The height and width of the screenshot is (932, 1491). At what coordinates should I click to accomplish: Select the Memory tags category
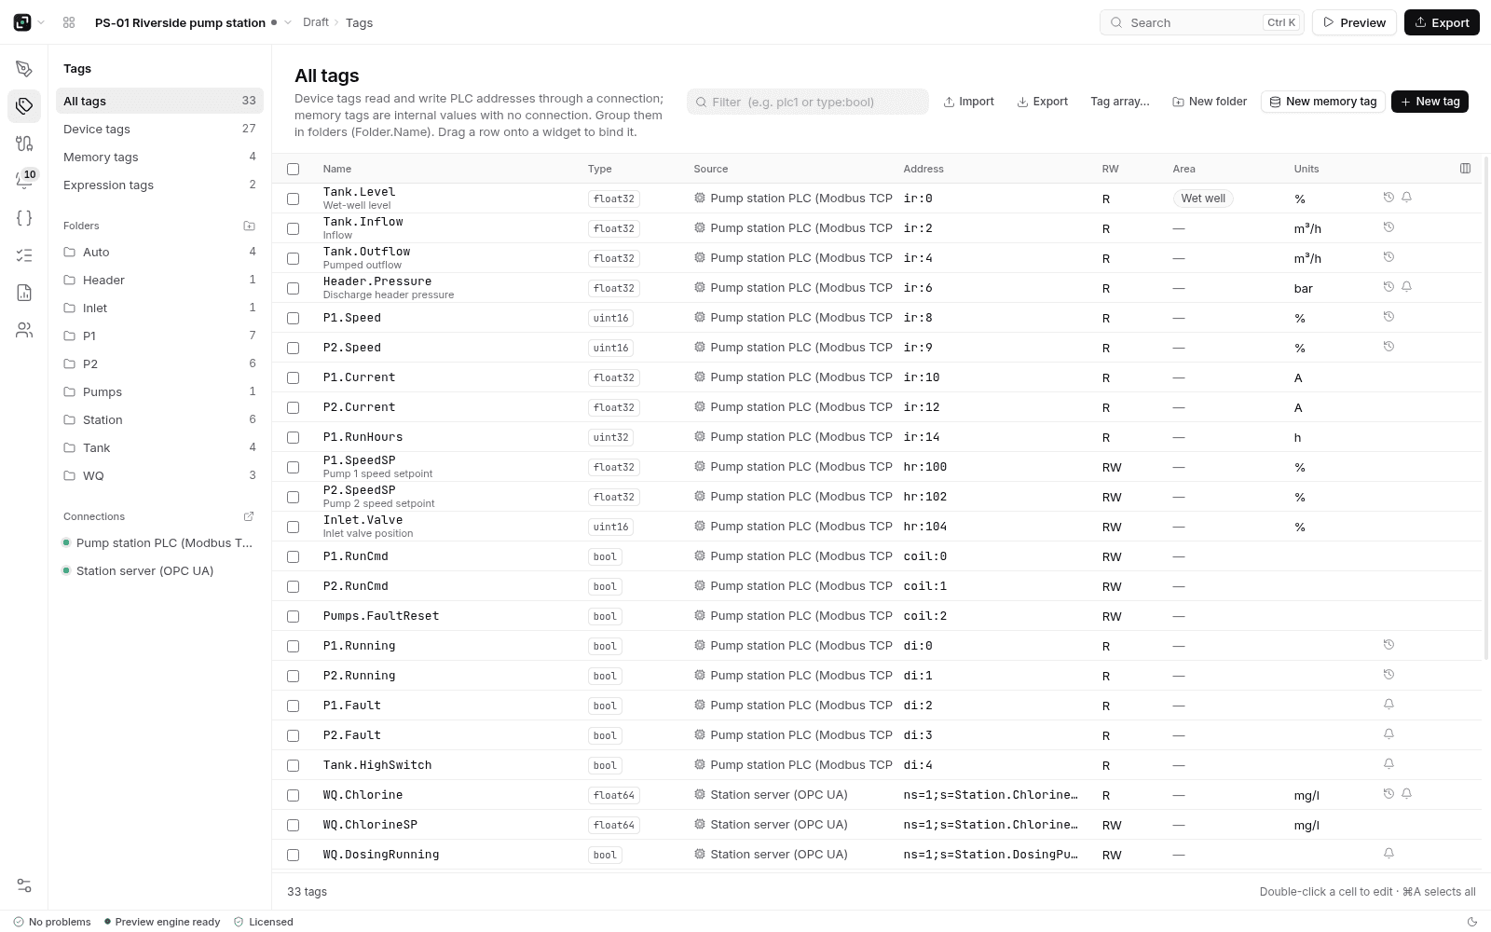pyautogui.click(x=159, y=158)
